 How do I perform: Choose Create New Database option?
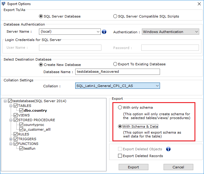tap(41, 65)
